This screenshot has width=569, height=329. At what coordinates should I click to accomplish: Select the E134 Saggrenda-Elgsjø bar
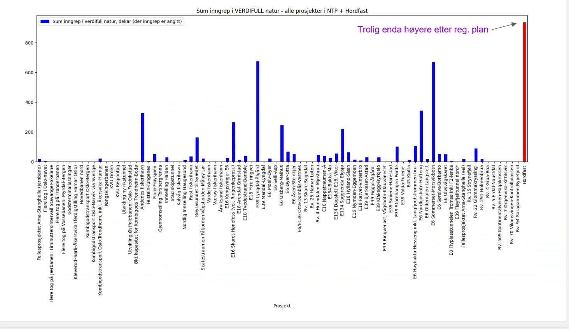(343, 145)
